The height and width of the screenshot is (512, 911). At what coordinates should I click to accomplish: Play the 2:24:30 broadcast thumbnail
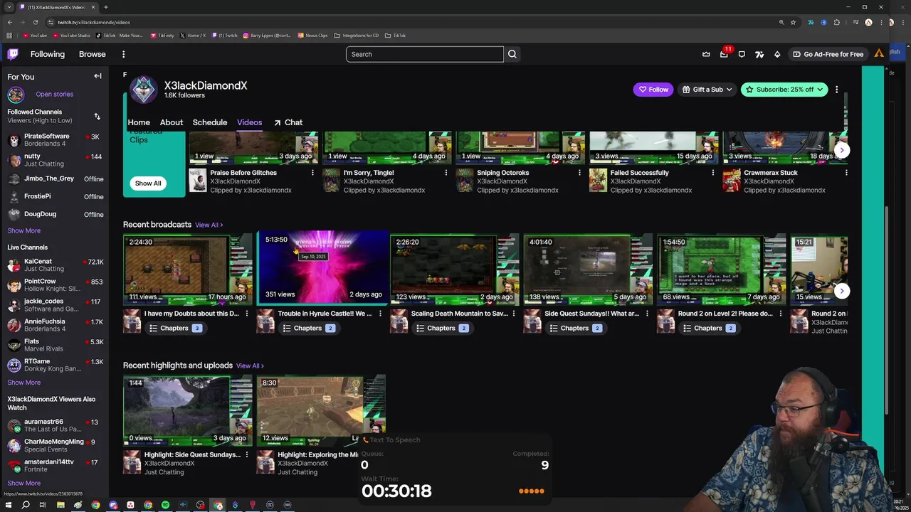pos(188,270)
